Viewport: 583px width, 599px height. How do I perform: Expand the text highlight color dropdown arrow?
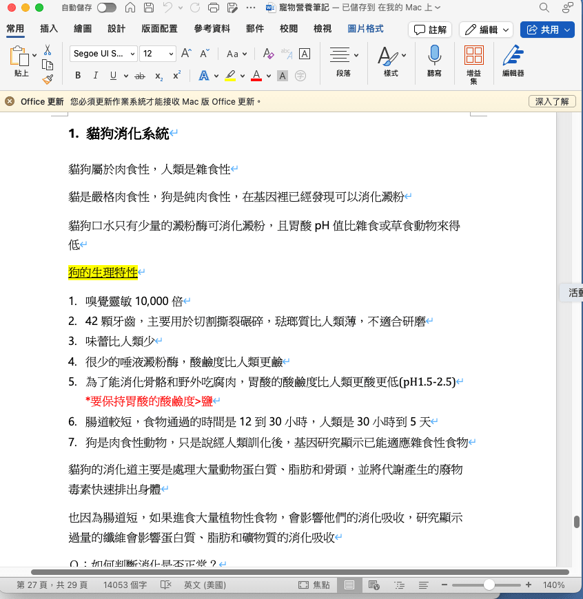tap(242, 76)
